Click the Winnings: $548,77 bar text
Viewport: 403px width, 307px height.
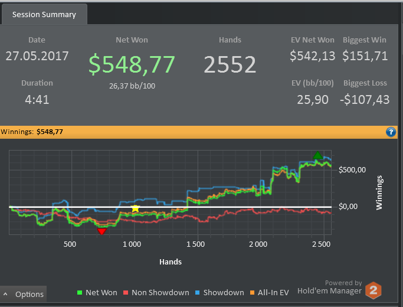click(32, 132)
